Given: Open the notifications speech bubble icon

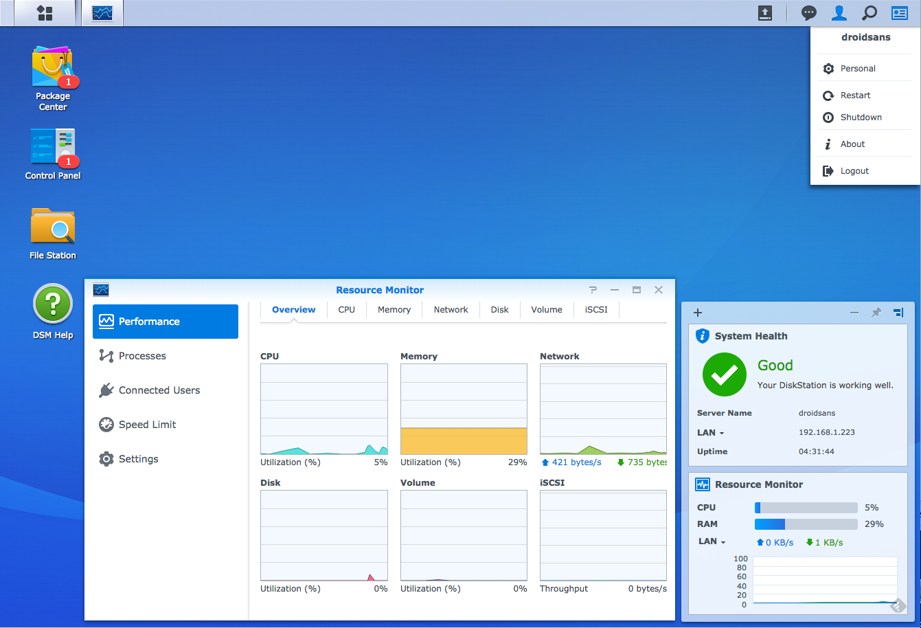Looking at the screenshot, I should (x=810, y=13).
